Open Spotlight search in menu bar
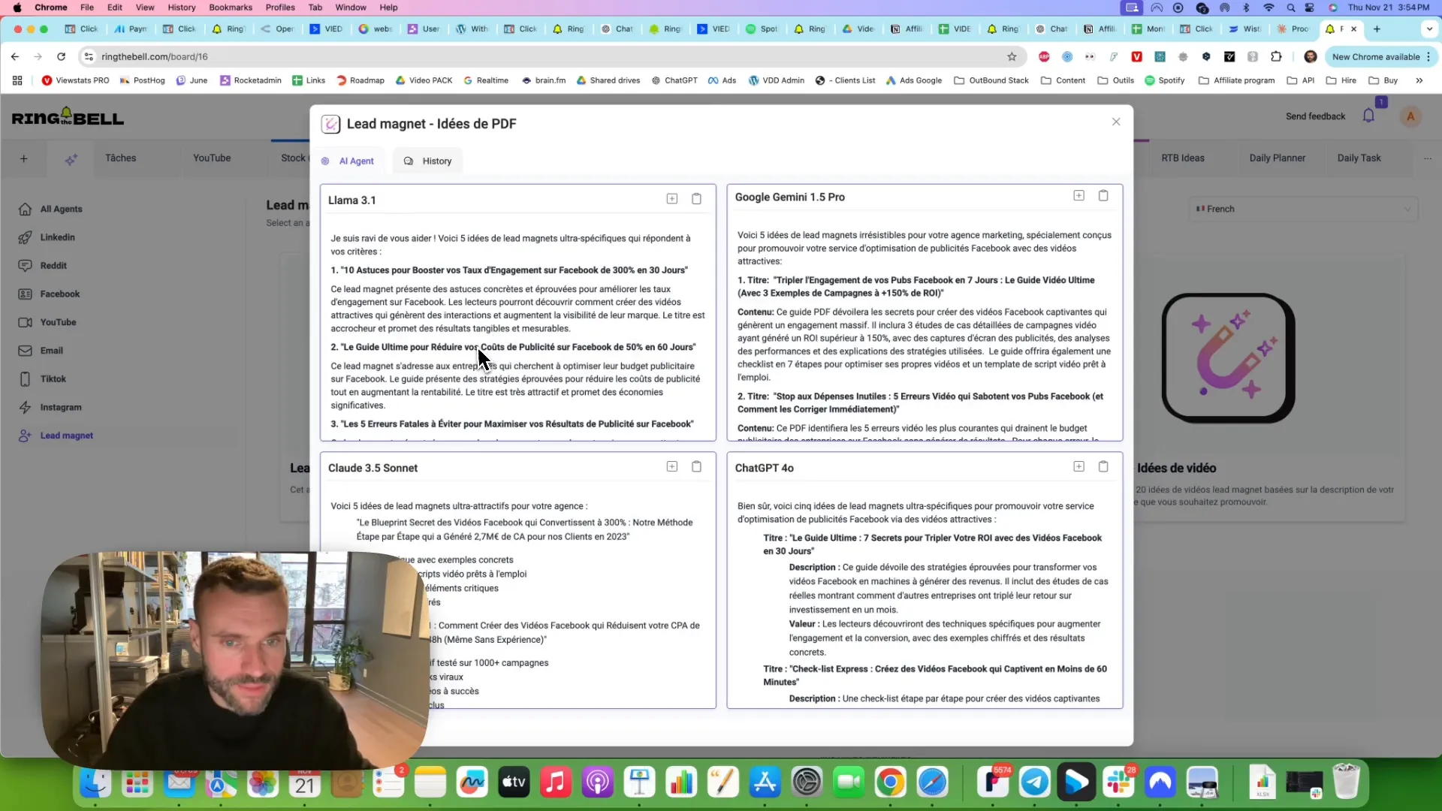The height and width of the screenshot is (811, 1442). click(x=1291, y=8)
